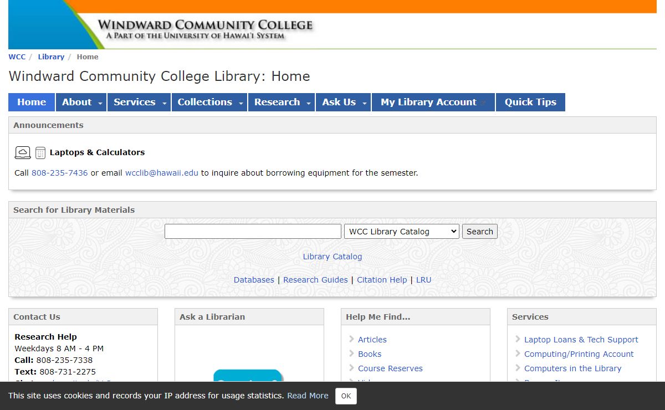Screen dimensions: 665x410
Task: Focus the library materials search field
Action: [253, 232]
